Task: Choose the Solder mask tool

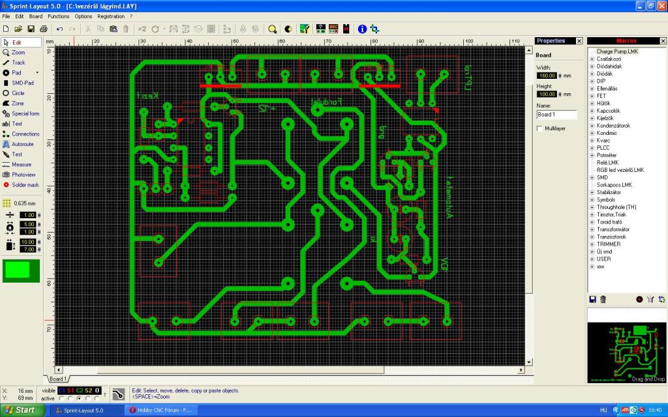Action: (x=25, y=185)
